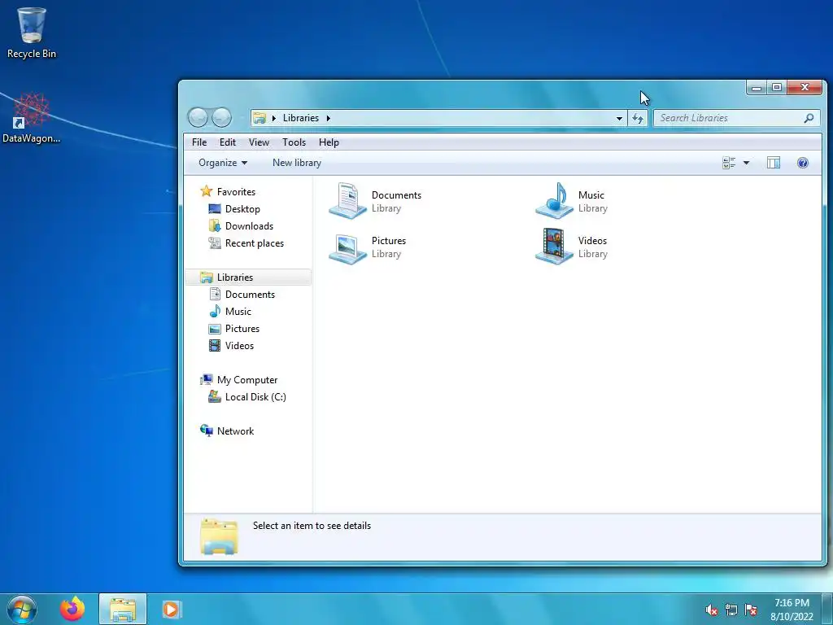The image size is (833, 625).
Task: Open the Help menu
Action: click(x=329, y=142)
